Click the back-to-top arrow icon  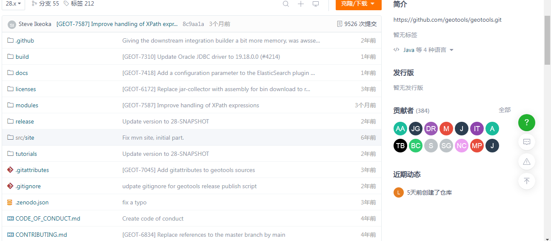(x=527, y=181)
